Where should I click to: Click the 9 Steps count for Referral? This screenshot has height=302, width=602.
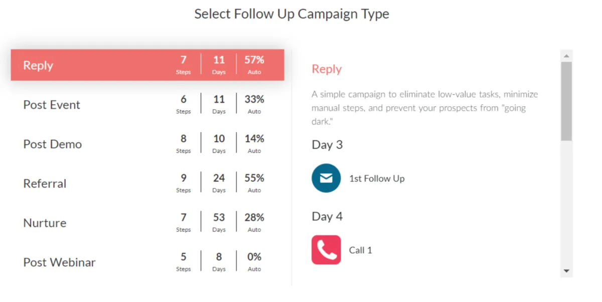[184, 183]
